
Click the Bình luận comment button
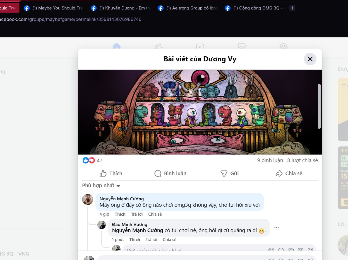170,173
